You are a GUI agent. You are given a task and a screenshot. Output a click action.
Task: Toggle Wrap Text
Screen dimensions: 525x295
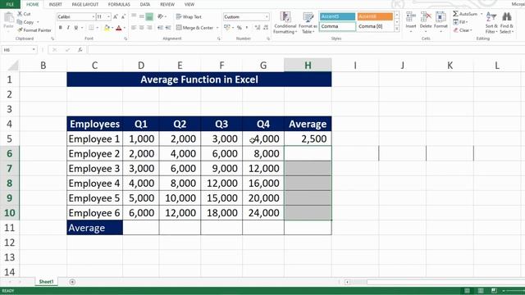(x=189, y=16)
